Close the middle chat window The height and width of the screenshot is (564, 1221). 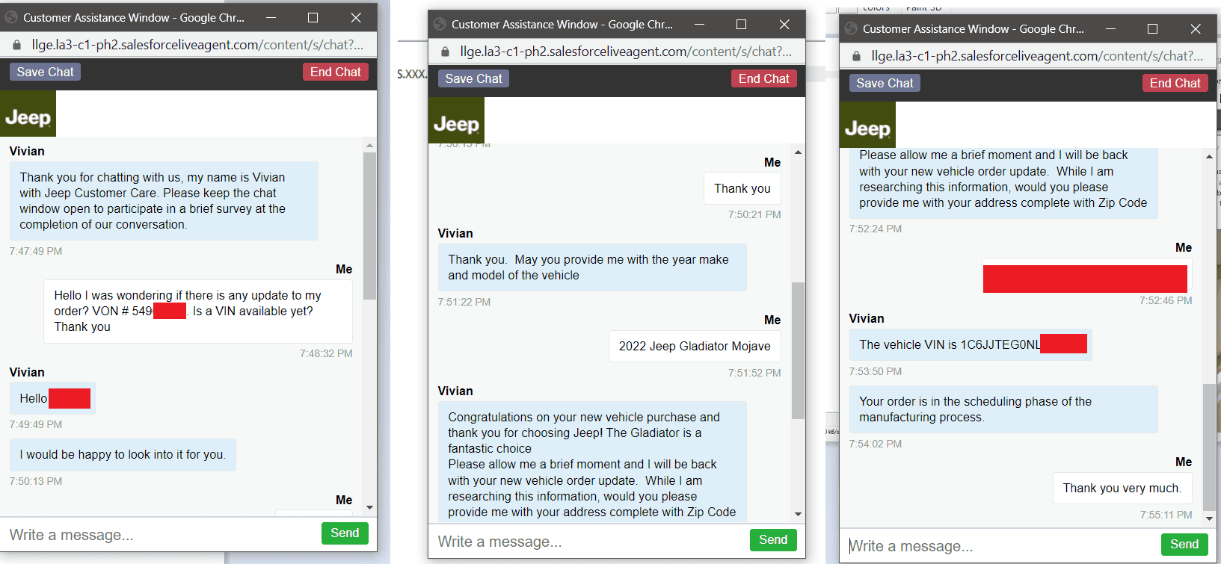tap(784, 24)
